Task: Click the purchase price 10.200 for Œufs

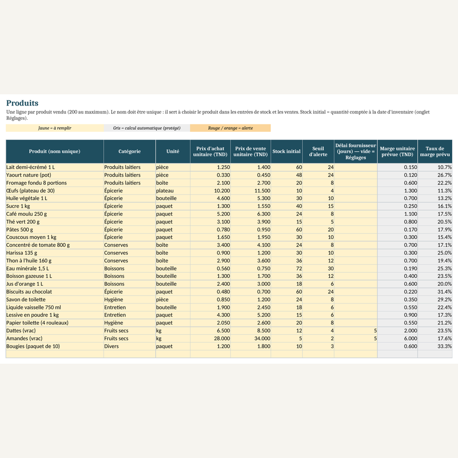Action: click(210, 191)
